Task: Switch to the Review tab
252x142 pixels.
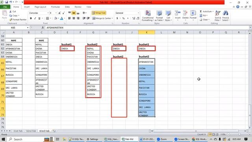Action: [78, 7]
